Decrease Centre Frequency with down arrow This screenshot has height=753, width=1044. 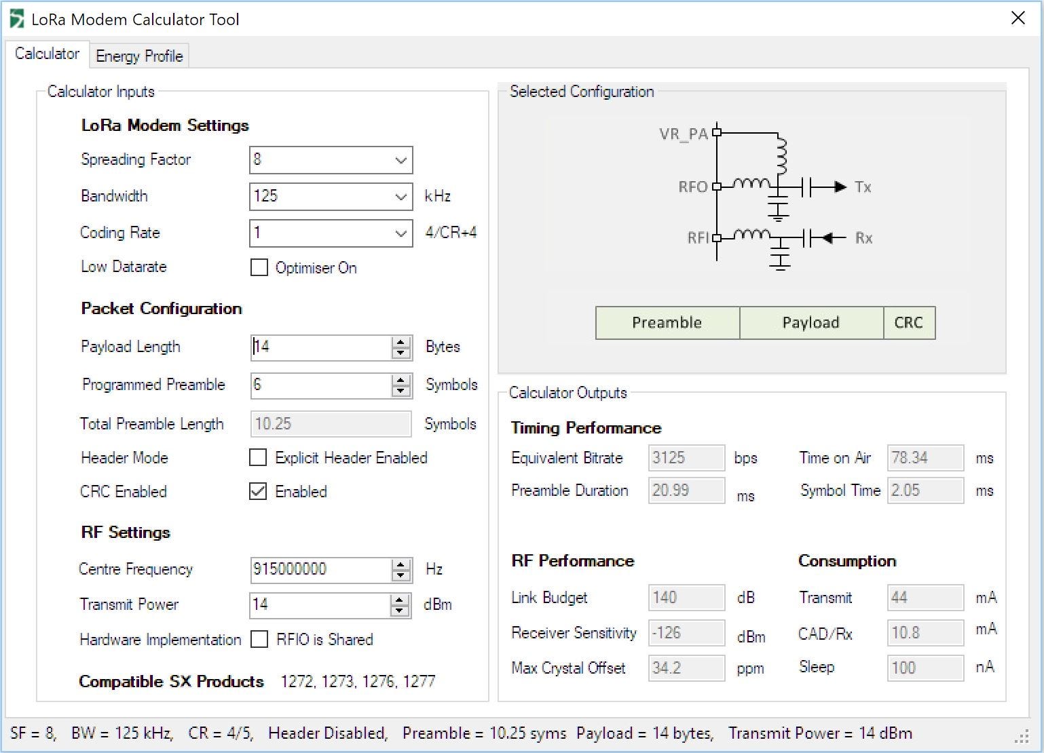[x=401, y=576]
